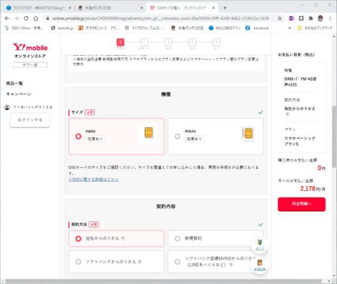337x284 pixels.
Task: Expand hidden bookmarks with the » chevron
Action: (x=290, y=28)
